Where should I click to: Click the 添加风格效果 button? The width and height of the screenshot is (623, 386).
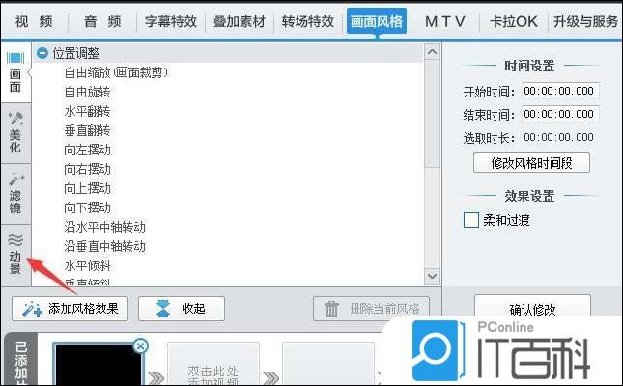tap(71, 309)
